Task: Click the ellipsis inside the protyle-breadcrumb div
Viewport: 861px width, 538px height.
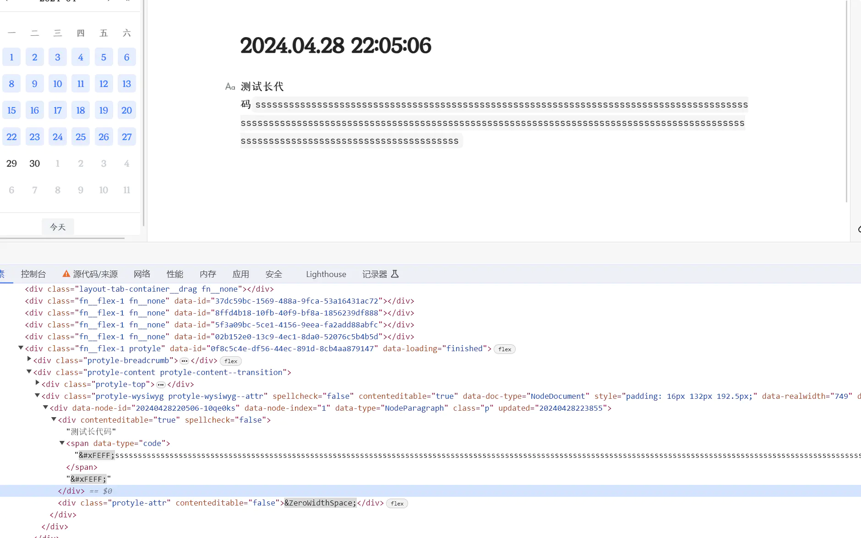Action: click(x=185, y=361)
